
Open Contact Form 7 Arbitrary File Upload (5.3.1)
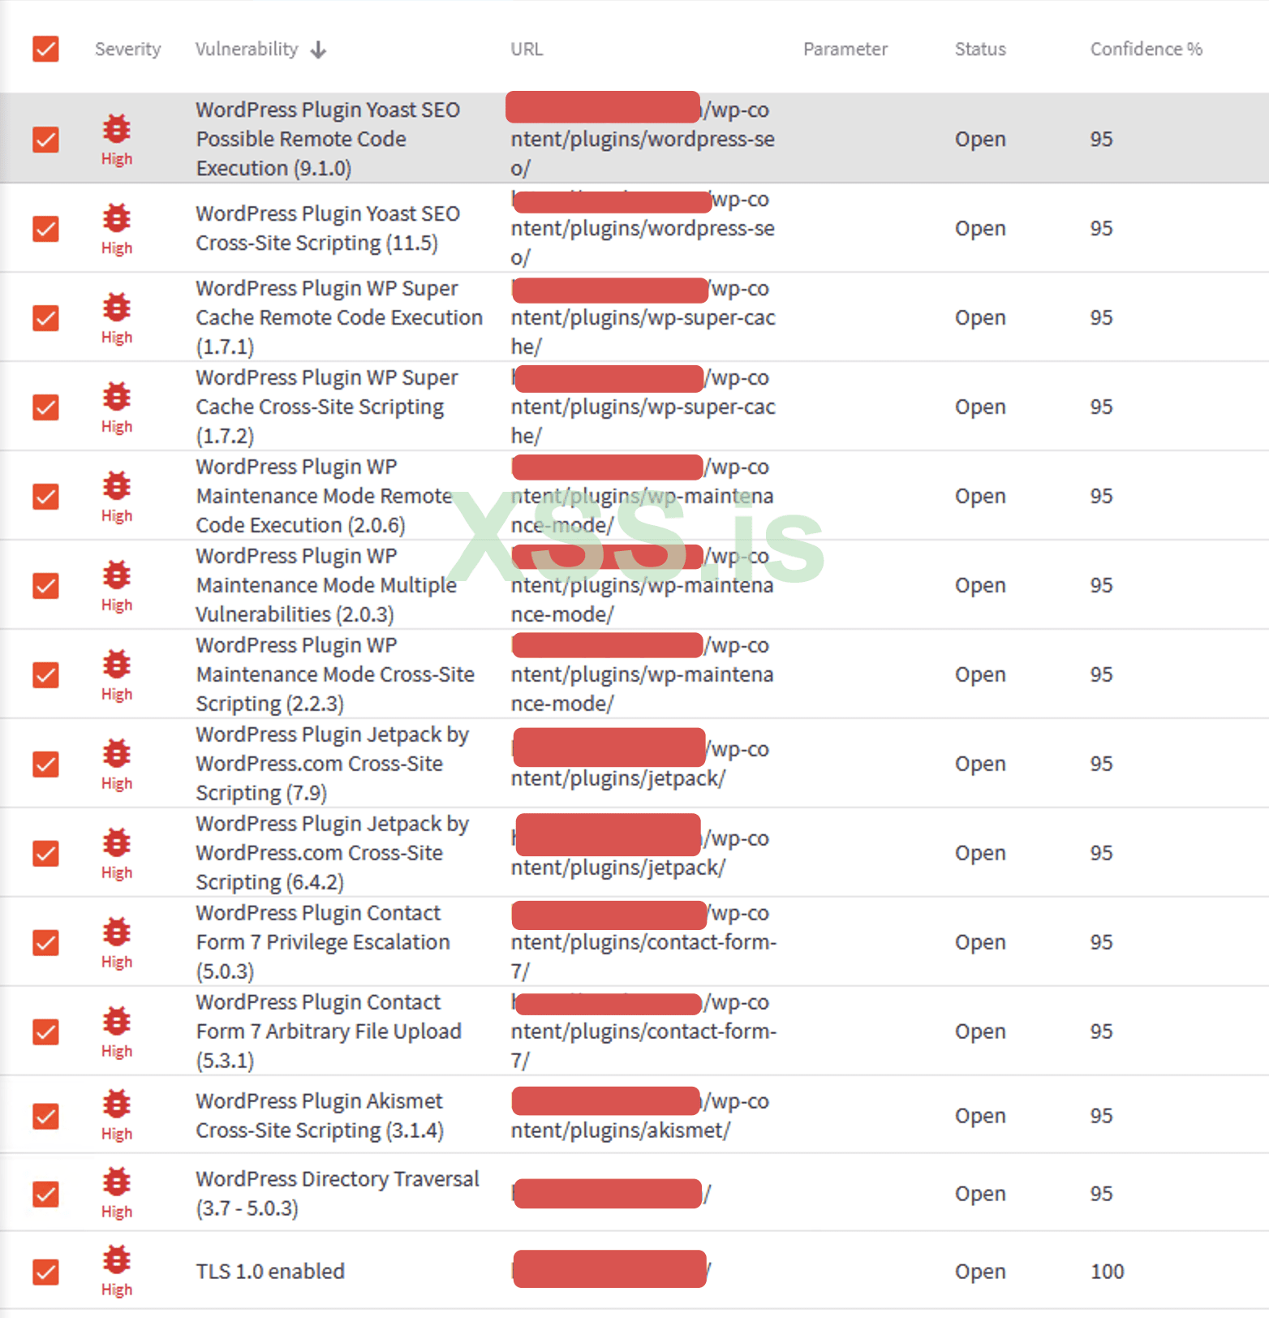coord(329,1032)
